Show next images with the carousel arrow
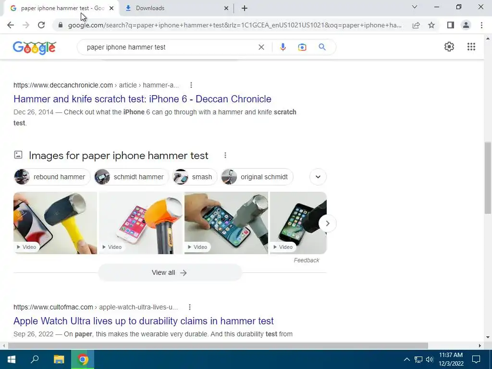The image size is (492, 369). click(x=327, y=223)
